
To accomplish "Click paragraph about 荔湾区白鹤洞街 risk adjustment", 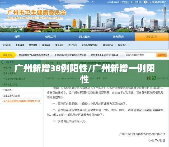I will point(90,104).
